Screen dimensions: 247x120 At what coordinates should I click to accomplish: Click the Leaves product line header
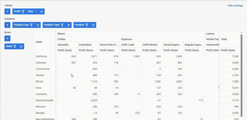[x=212, y=34]
